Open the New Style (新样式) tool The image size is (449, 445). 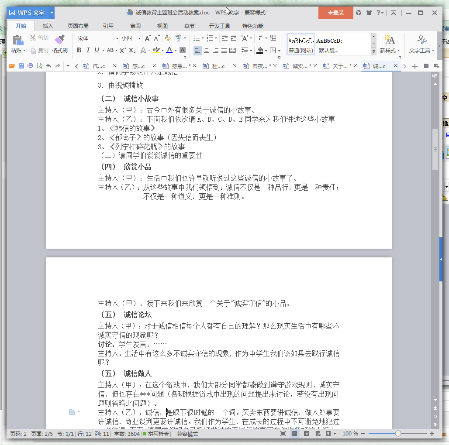click(390, 44)
